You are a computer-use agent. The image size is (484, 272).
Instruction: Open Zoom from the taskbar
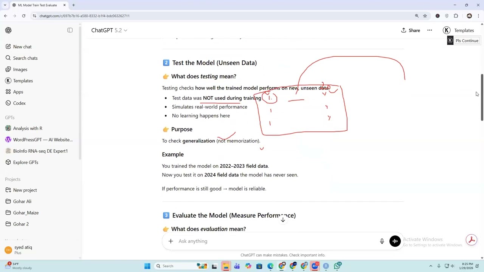pos(315,266)
